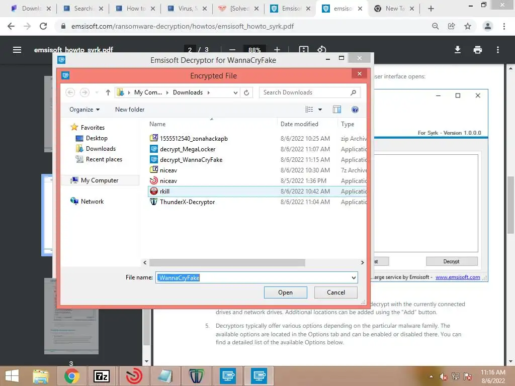The width and height of the screenshot is (515, 386).
Task: Expand the view options dropdown arrow
Action: (320, 110)
